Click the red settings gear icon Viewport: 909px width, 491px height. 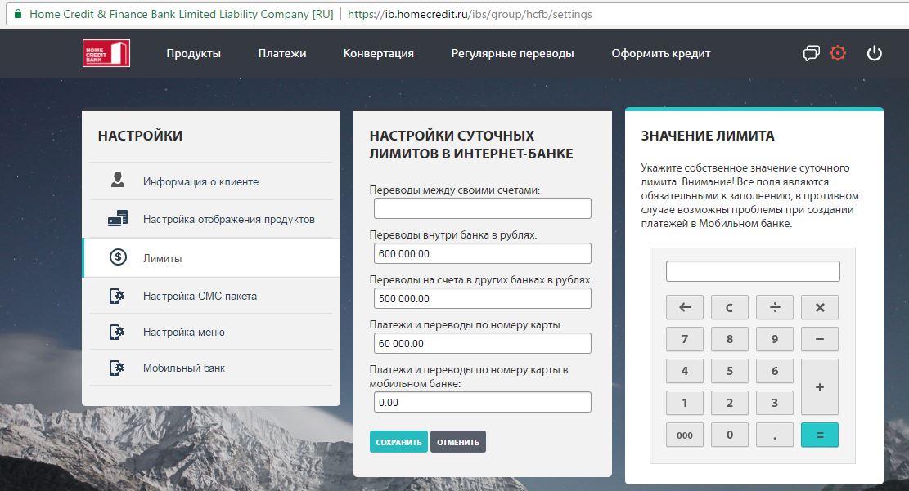[x=837, y=54]
